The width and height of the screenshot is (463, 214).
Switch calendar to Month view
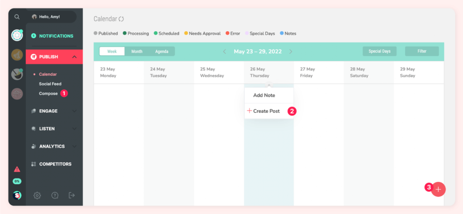(x=137, y=51)
